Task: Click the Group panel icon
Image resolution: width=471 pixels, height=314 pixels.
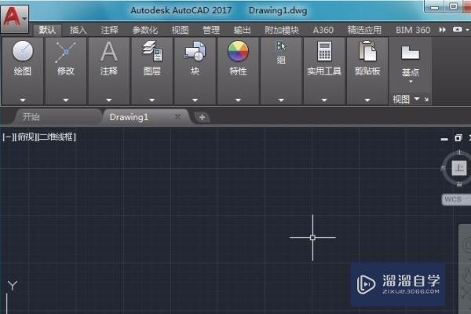Action: (x=281, y=46)
